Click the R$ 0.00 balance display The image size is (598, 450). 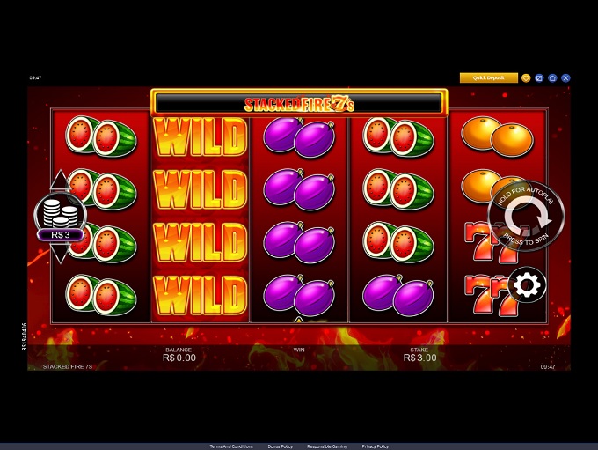179,358
